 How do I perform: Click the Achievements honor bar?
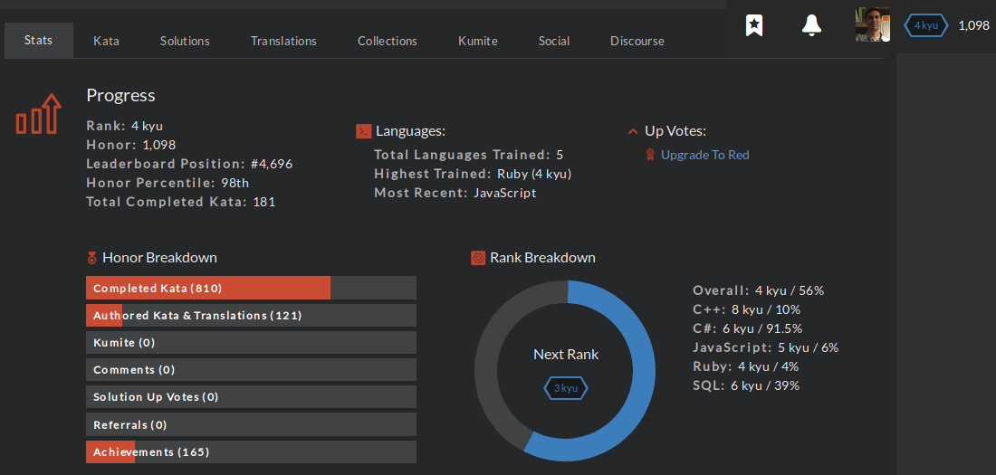tap(251, 451)
